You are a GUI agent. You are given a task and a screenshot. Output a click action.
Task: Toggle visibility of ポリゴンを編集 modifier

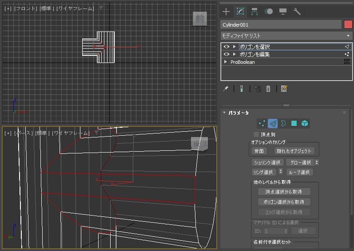(x=227, y=54)
